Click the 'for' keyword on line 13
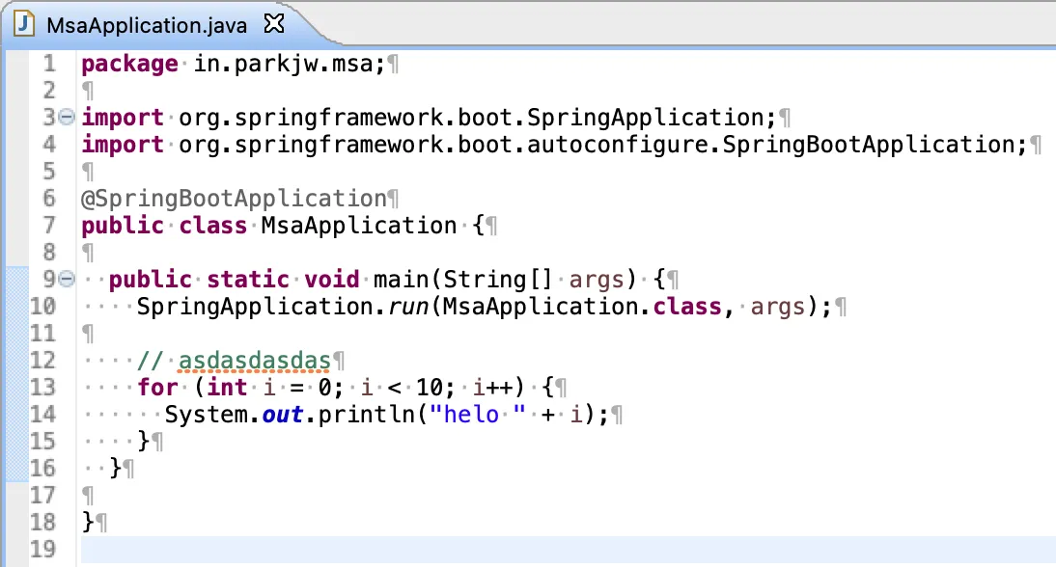The image size is (1056, 567). point(157,388)
